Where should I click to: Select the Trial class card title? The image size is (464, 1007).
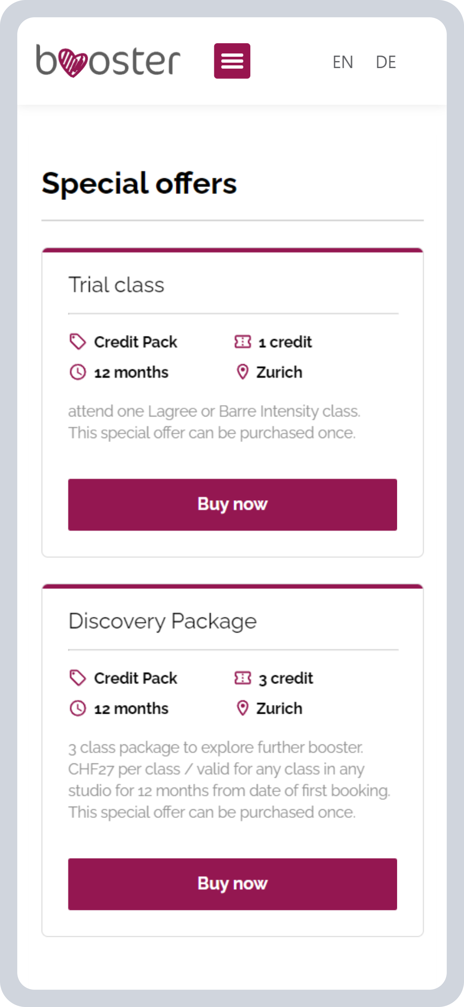pyautogui.click(x=116, y=285)
